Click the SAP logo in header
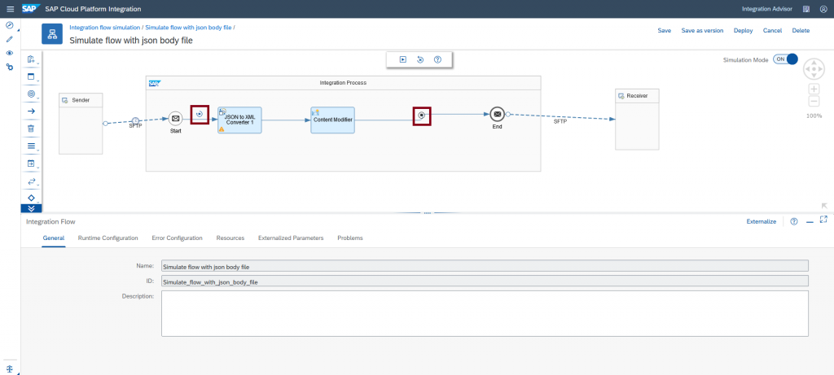834x375 pixels. click(29, 8)
